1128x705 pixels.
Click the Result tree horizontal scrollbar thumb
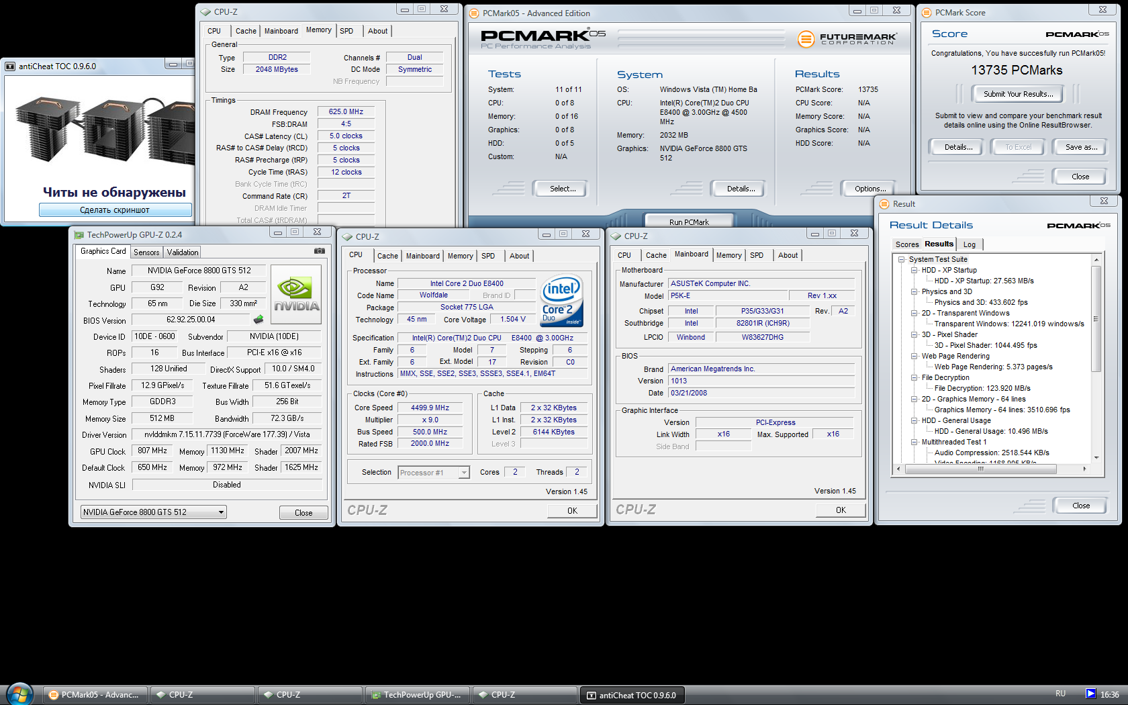pyautogui.click(x=981, y=469)
